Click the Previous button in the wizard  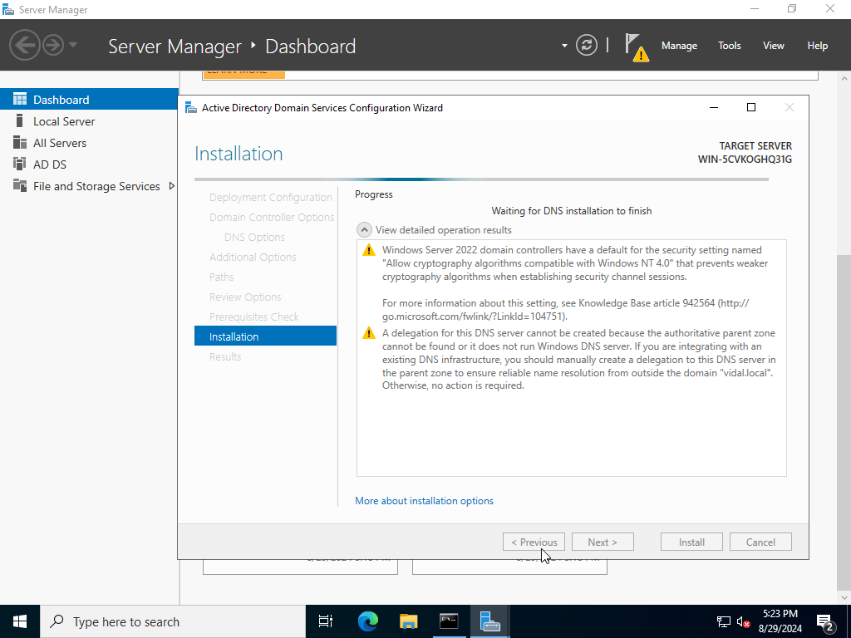click(x=534, y=542)
